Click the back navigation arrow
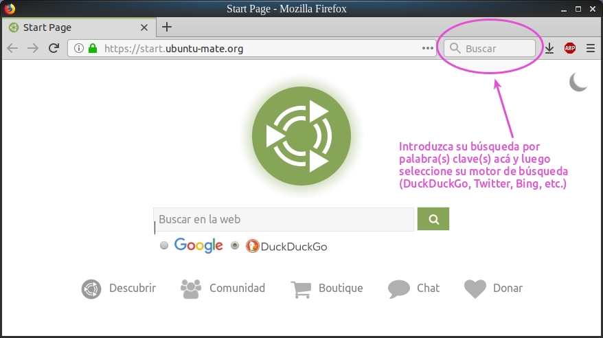Image resolution: width=603 pixels, height=338 pixels. [12, 48]
